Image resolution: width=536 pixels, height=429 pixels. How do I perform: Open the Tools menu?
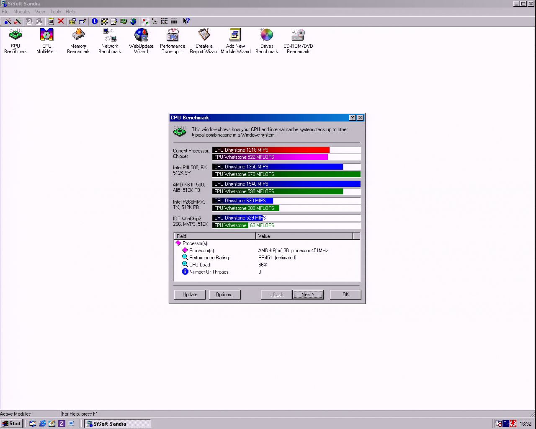pos(55,12)
